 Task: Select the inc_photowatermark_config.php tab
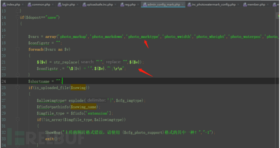[x=213, y=4]
